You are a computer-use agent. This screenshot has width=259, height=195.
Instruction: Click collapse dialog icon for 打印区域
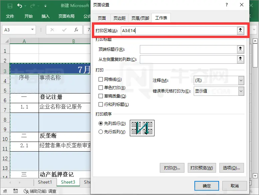(240, 30)
